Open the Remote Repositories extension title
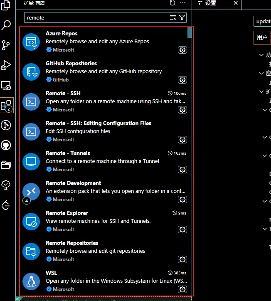The width and height of the screenshot is (271, 301). tap(72, 243)
